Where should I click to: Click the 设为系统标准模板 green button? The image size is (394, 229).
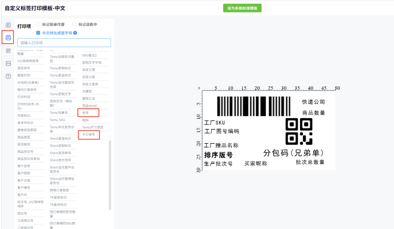click(242, 8)
